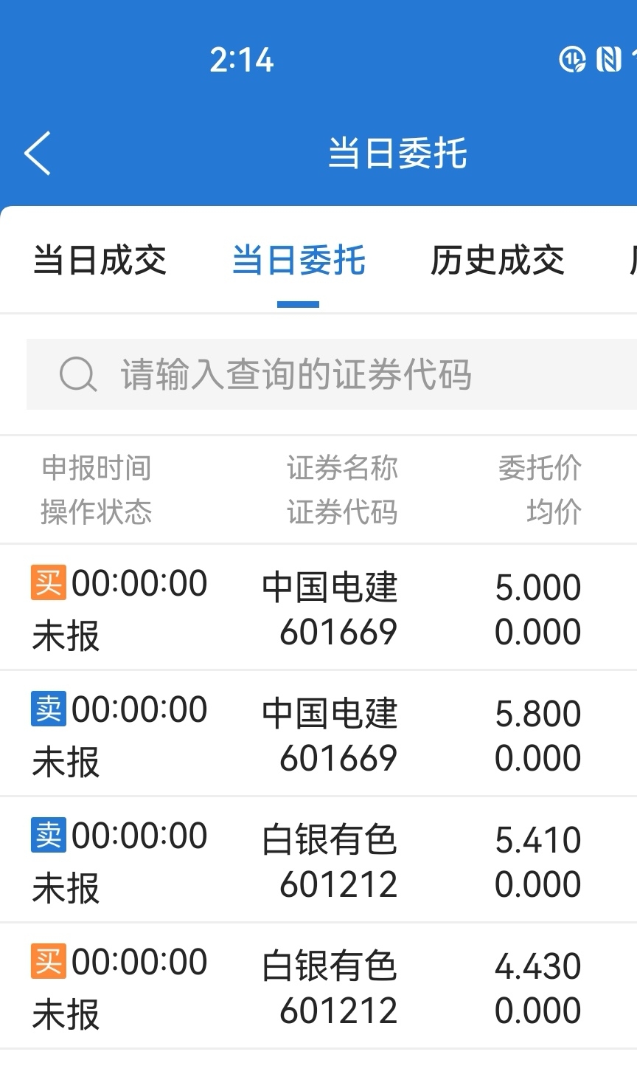Tap code 601669 in the buy order row
This screenshot has height=1077, width=637.
(x=338, y=632)
